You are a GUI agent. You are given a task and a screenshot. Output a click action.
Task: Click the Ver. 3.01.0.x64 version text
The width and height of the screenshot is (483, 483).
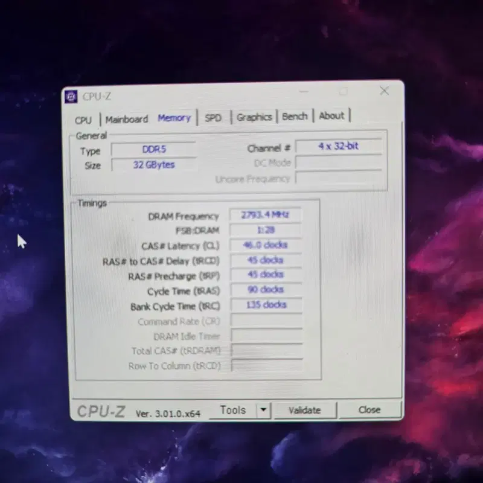(x=168, y=414)
